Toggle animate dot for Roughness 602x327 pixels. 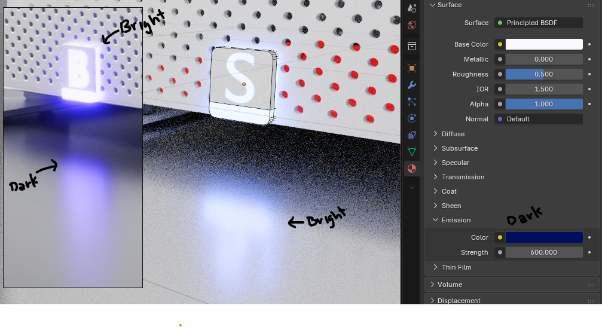tap(589, 74)
